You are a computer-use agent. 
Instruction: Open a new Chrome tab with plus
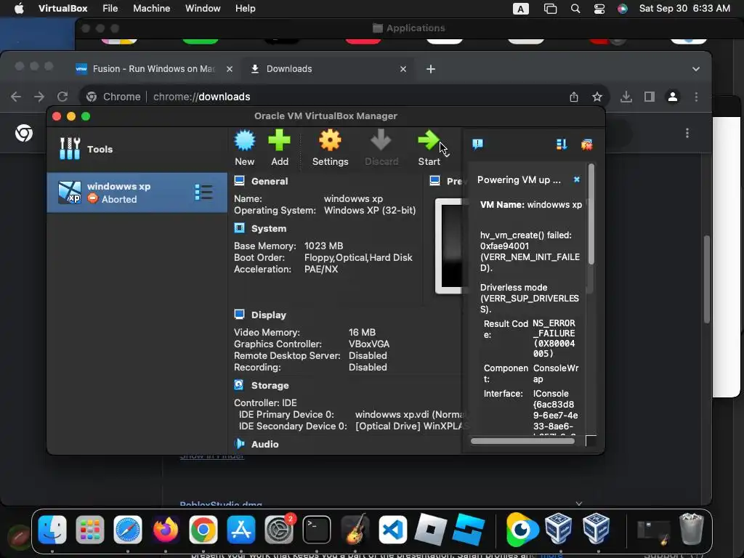430,69
